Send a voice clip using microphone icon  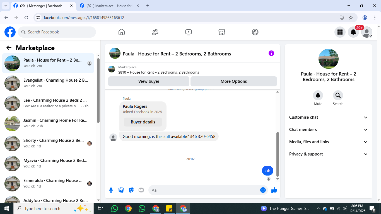click(111, 190)
